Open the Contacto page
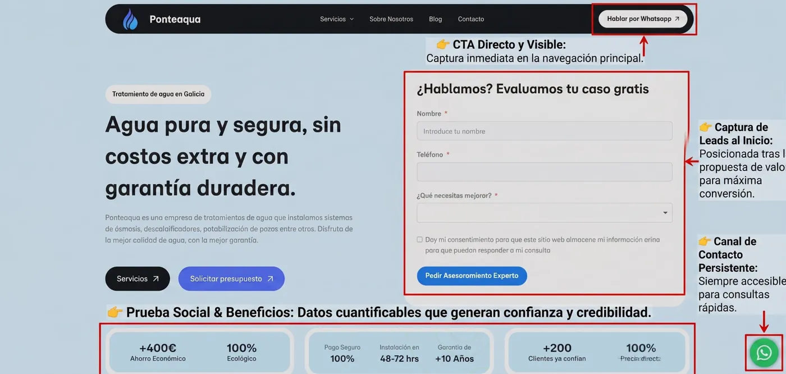Screen dimensions: 786x374 (471, 19)
